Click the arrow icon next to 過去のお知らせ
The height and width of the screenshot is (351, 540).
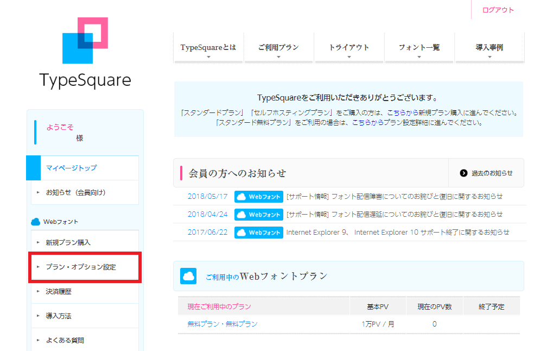pyautogui.click(x=463, y=173)
